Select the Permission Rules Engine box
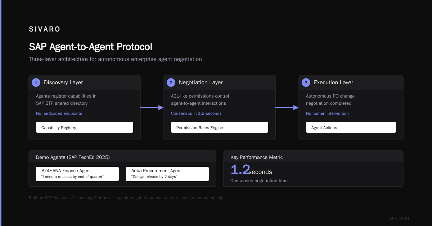Viewport: 432px width, 226px height. coord(220,127)
